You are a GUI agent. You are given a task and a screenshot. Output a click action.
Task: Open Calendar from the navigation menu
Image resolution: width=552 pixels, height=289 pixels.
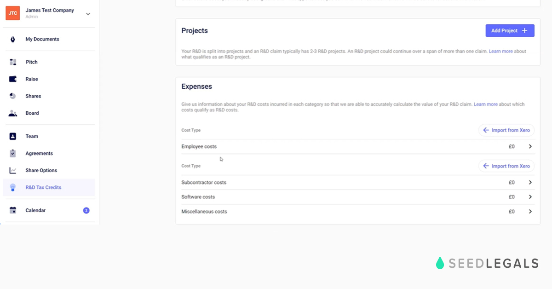(x=35, y=210)
